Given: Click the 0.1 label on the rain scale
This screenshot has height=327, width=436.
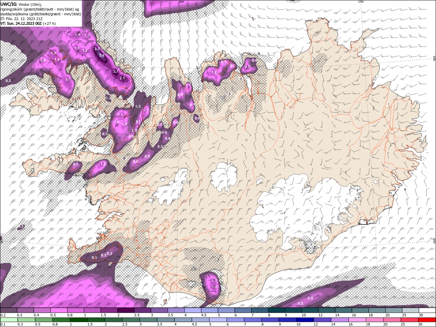Looking at the screenshot, I should click(3, 324).
